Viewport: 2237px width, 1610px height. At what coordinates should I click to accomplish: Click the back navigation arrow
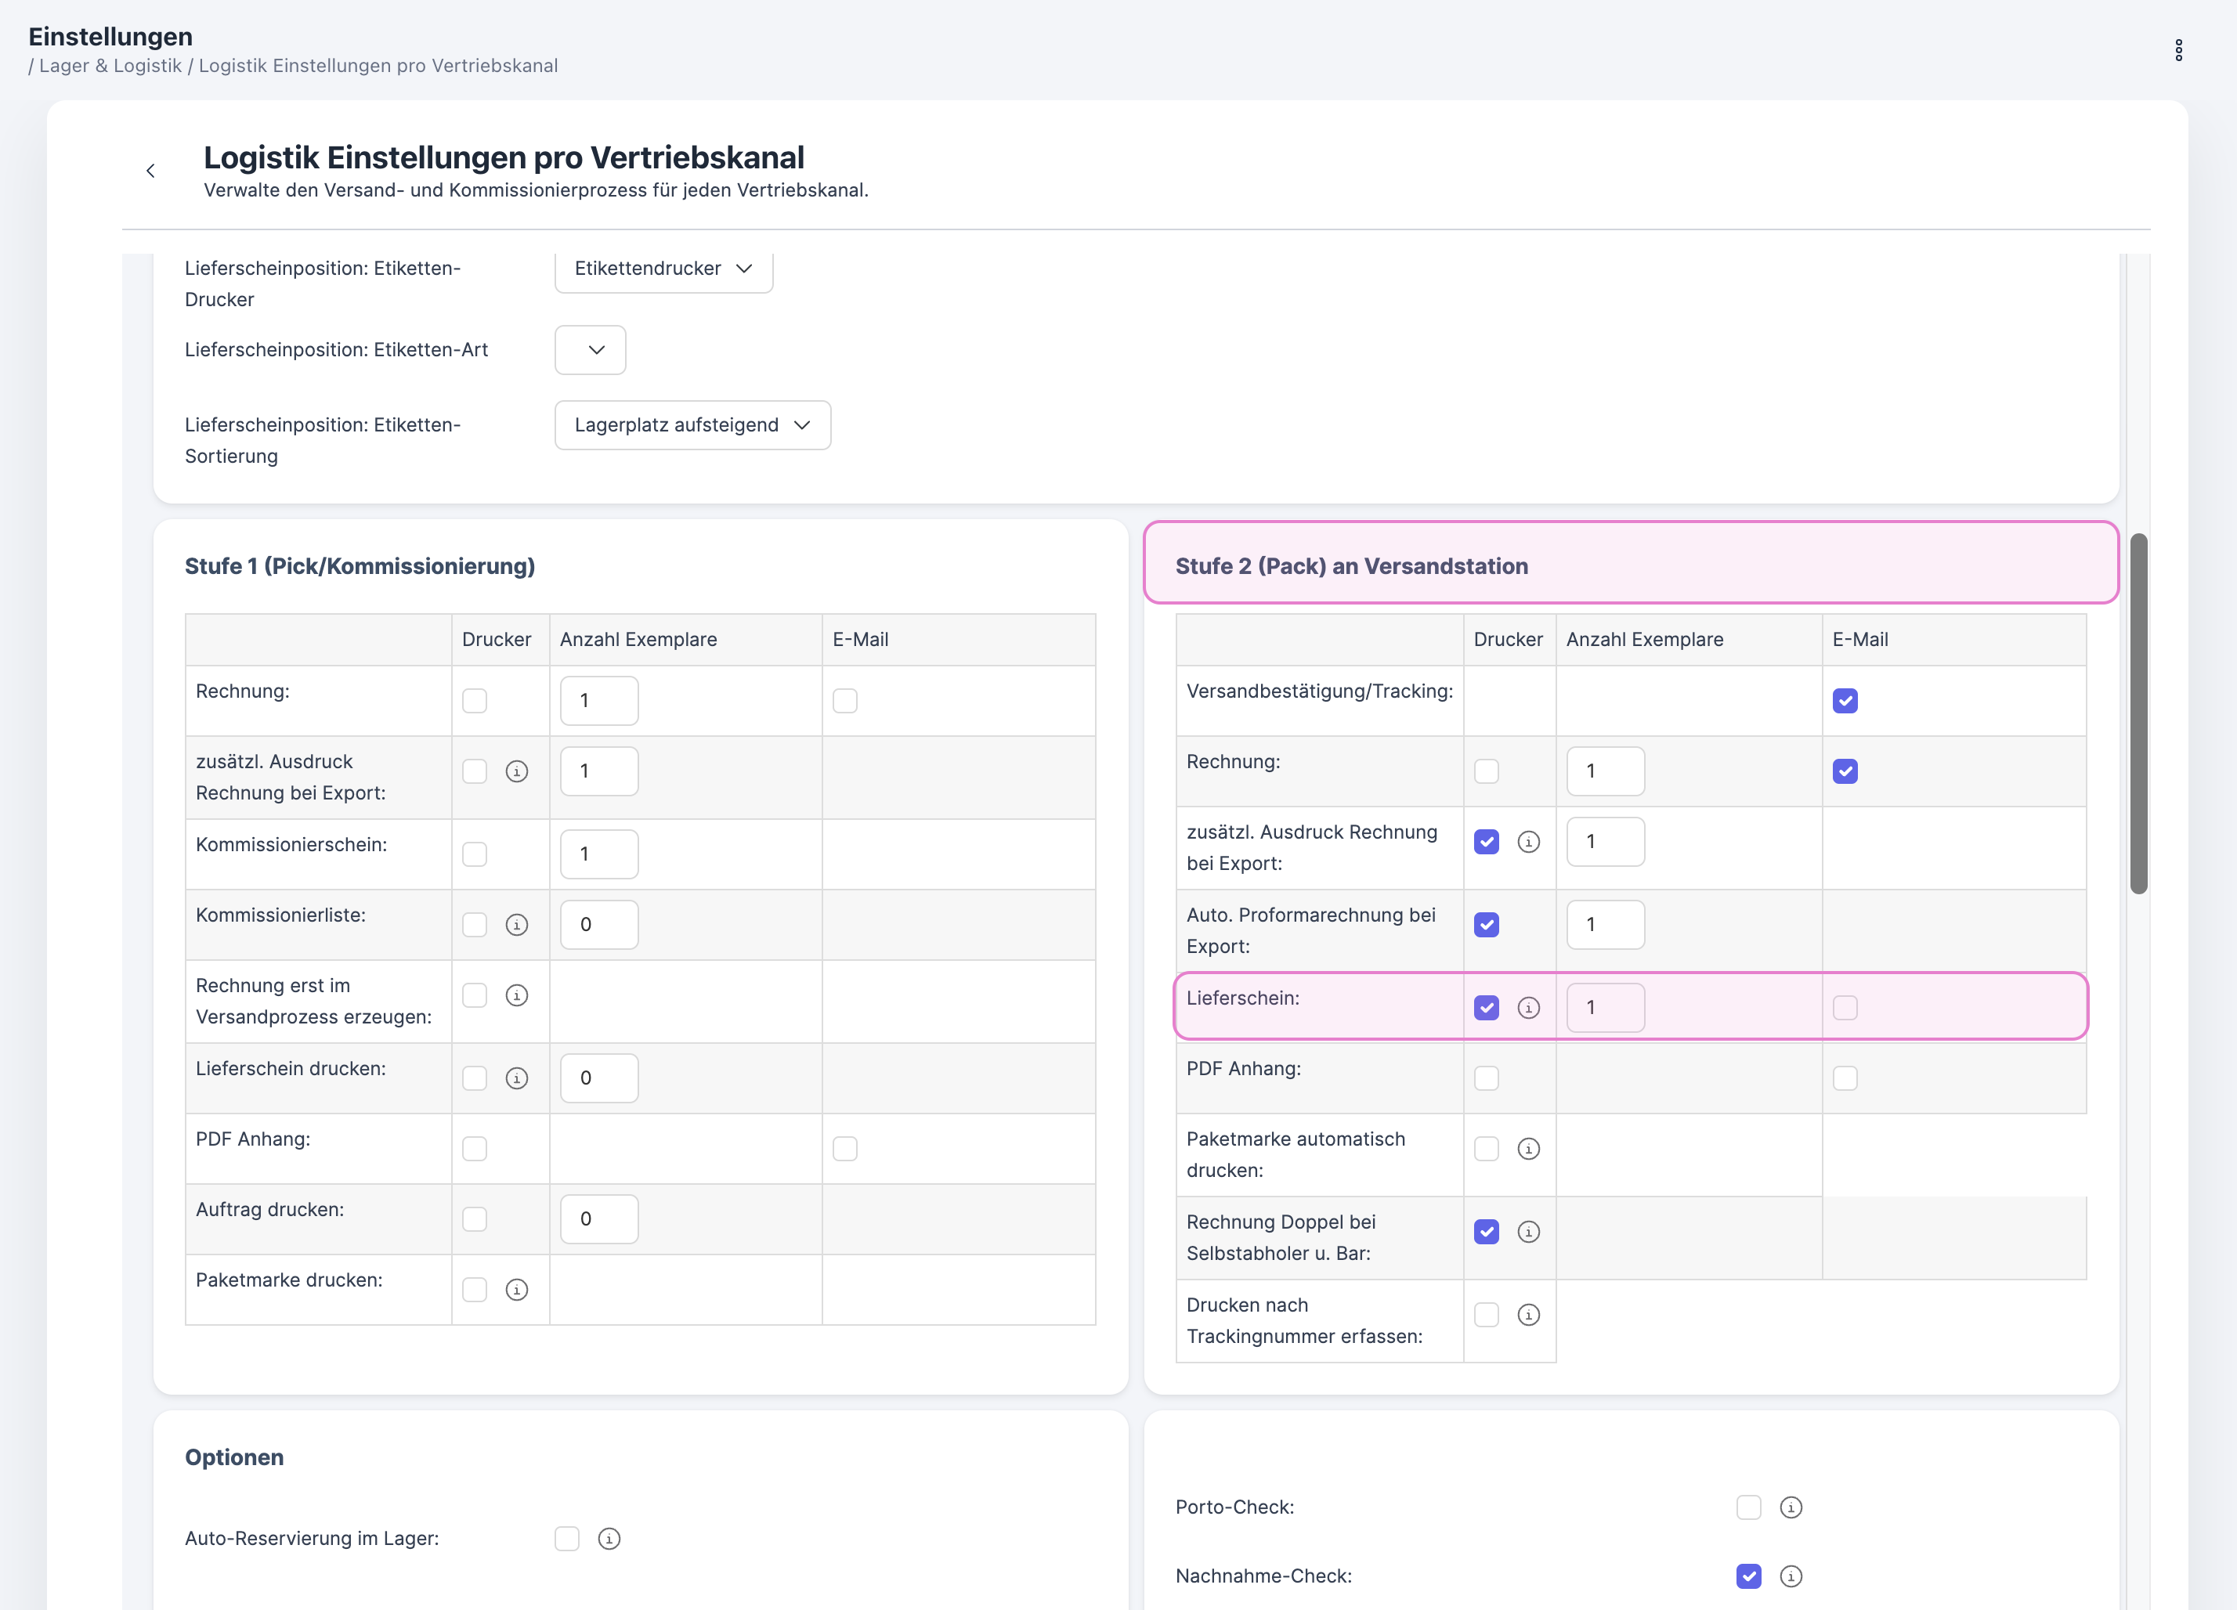tap(150, 170)
